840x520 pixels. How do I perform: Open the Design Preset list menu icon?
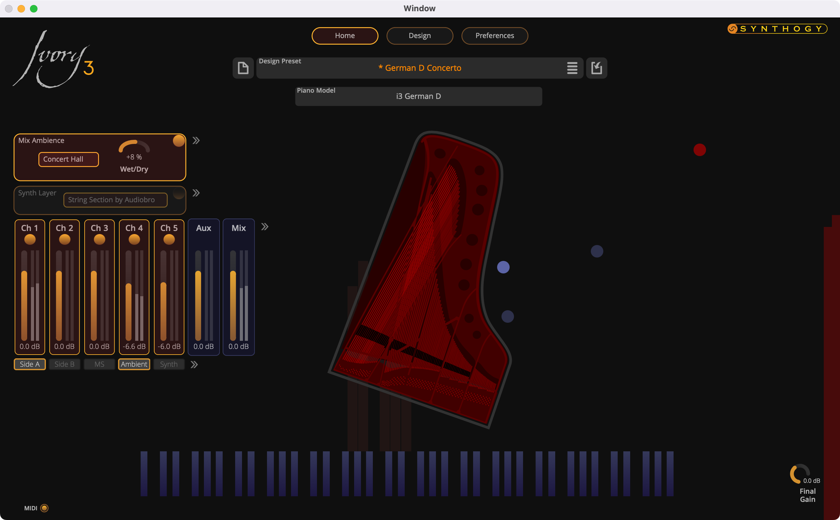tap(572, 68)
